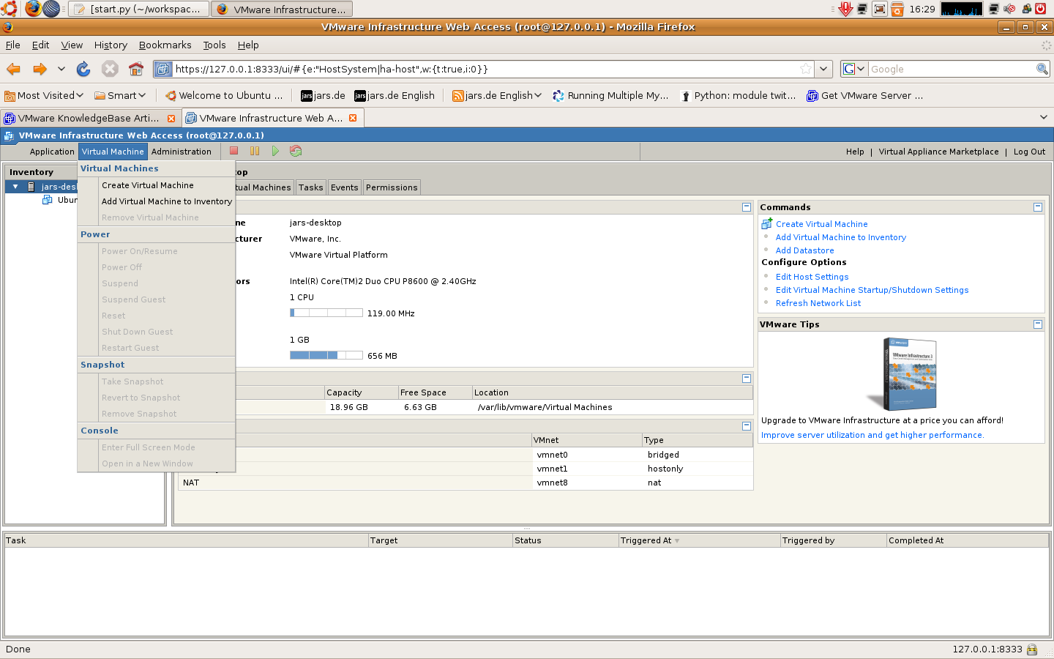This screenshot has height=659, width=1054.
Task: Open the Smart bookmarks folder
Action: click(120, 95)
